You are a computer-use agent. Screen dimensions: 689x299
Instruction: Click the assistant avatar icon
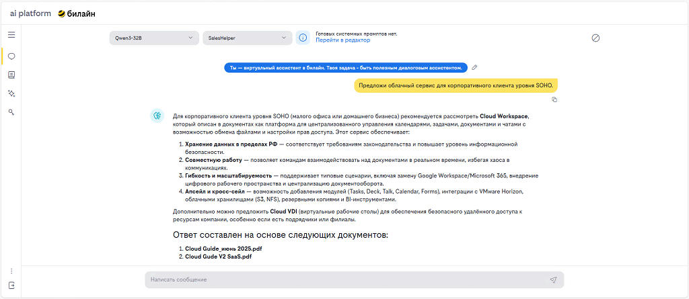pyautogui.click(x=157, y=116)
